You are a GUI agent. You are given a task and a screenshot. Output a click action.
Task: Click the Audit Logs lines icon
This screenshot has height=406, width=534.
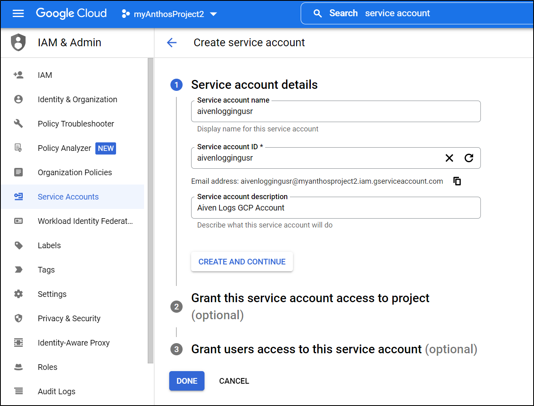pyautogui.click(x=18, y=391)
